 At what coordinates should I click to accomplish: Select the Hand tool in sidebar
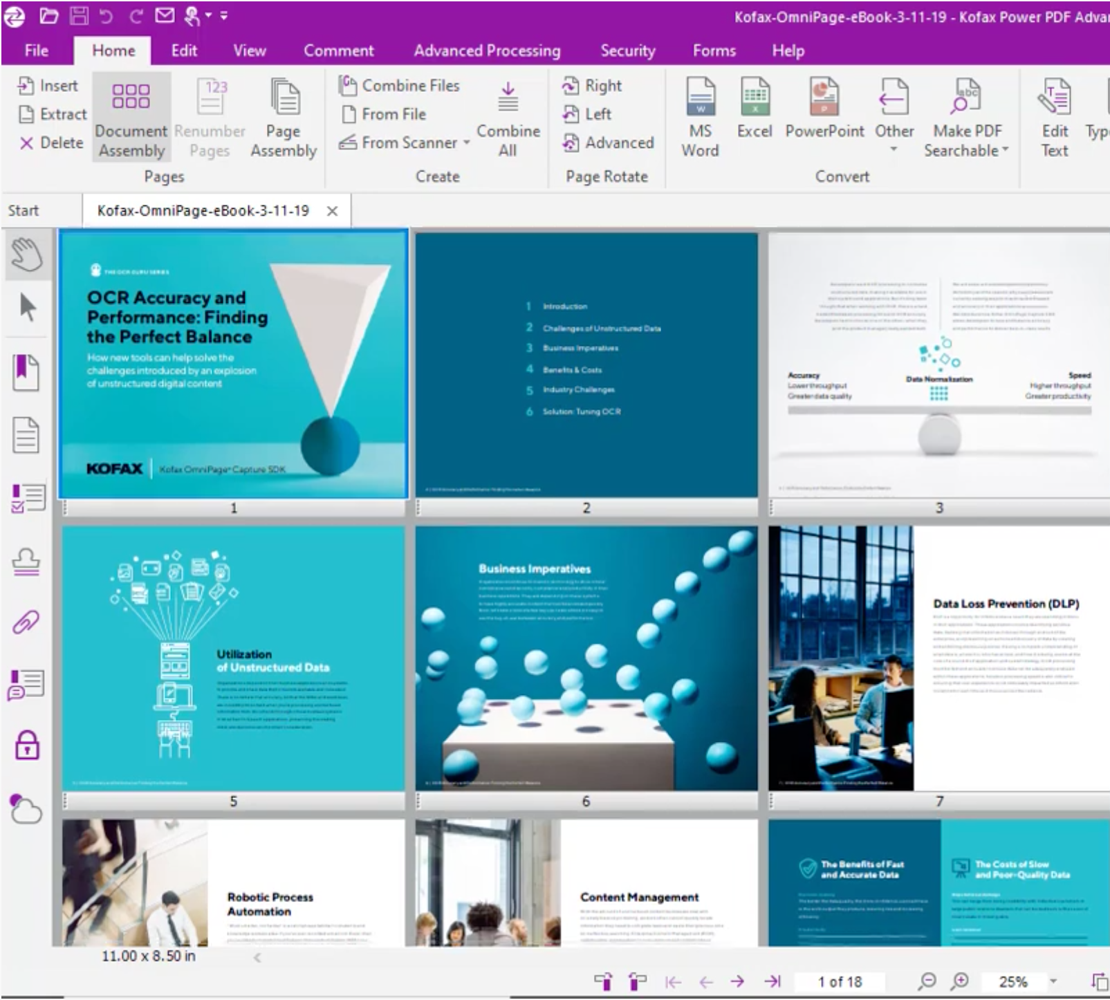pyautogui.click(x=26, y=254)
